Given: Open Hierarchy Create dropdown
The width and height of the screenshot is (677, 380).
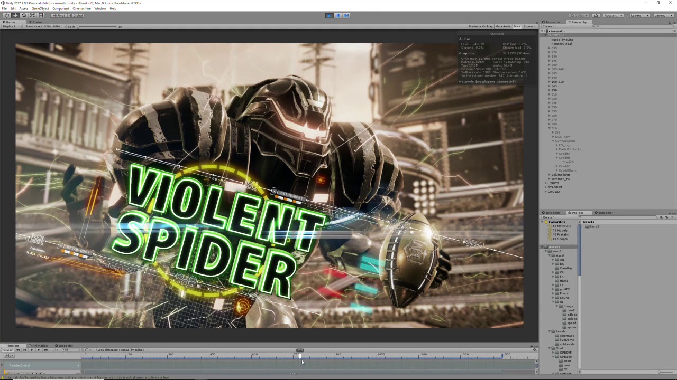Looking at the screenshot, I should point(547,26).
